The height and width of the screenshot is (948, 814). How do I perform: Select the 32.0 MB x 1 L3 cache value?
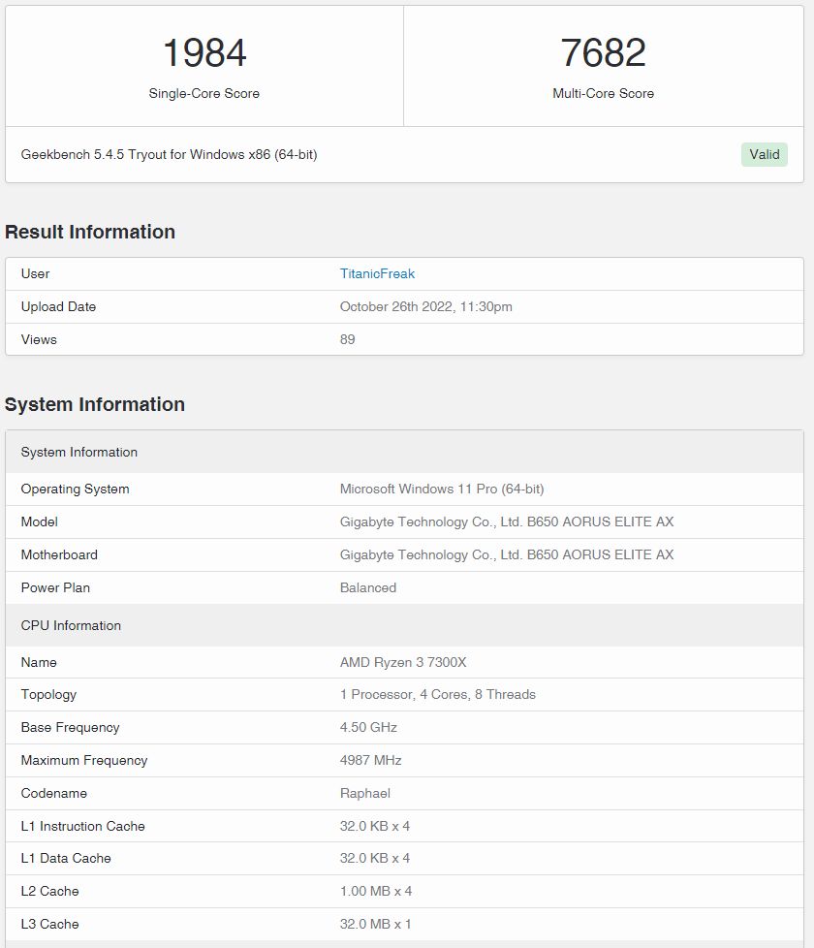point(375,924)
